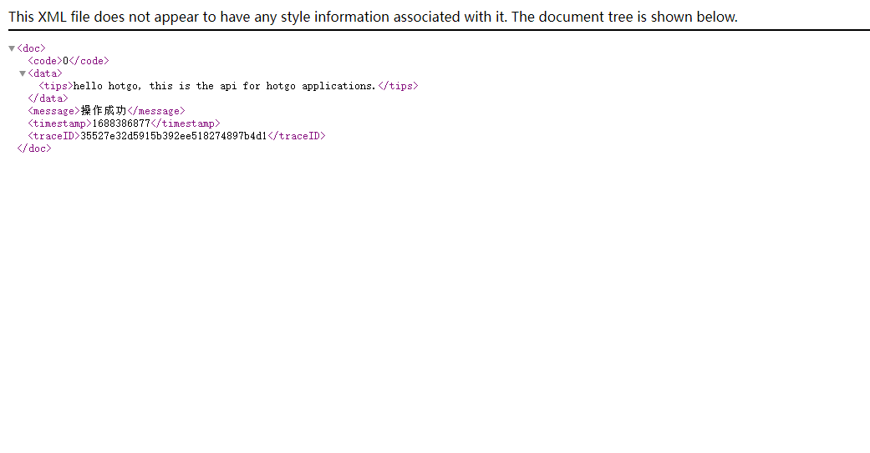The image size is (870, 453).
Task: Collapse the data node triangle
Action: tap(23, 73)
